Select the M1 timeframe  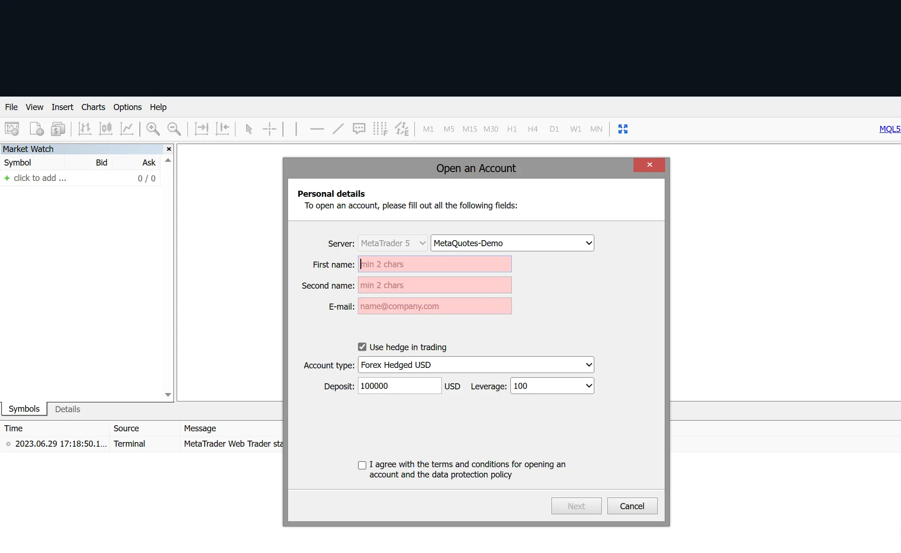point(428,129)
